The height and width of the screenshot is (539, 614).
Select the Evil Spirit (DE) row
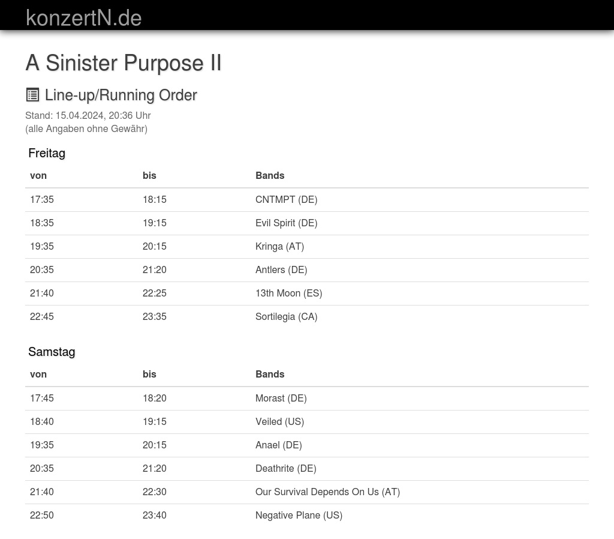pyautogui.click(x=286, y=223)
